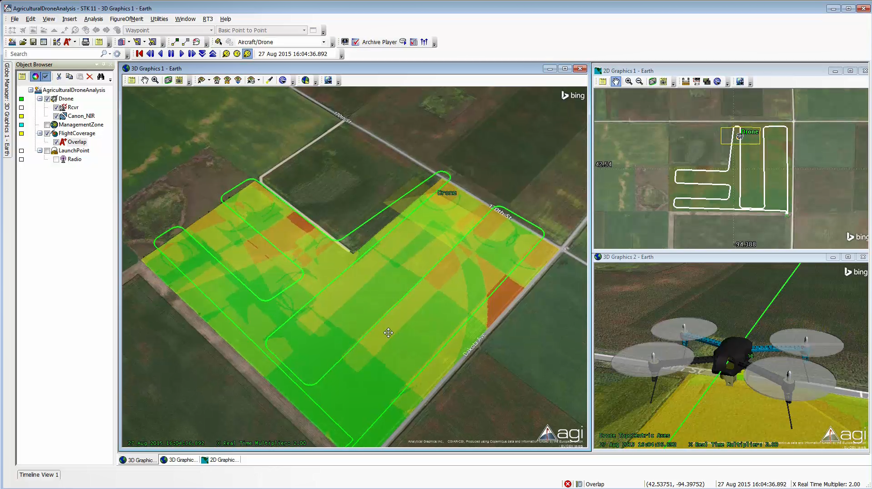Check the ManagementZone checkbox
The width and height of the screenshot is (872, 489).
coord(47,125)
